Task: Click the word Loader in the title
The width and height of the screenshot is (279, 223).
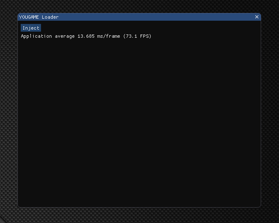Action: coord(50,17)
